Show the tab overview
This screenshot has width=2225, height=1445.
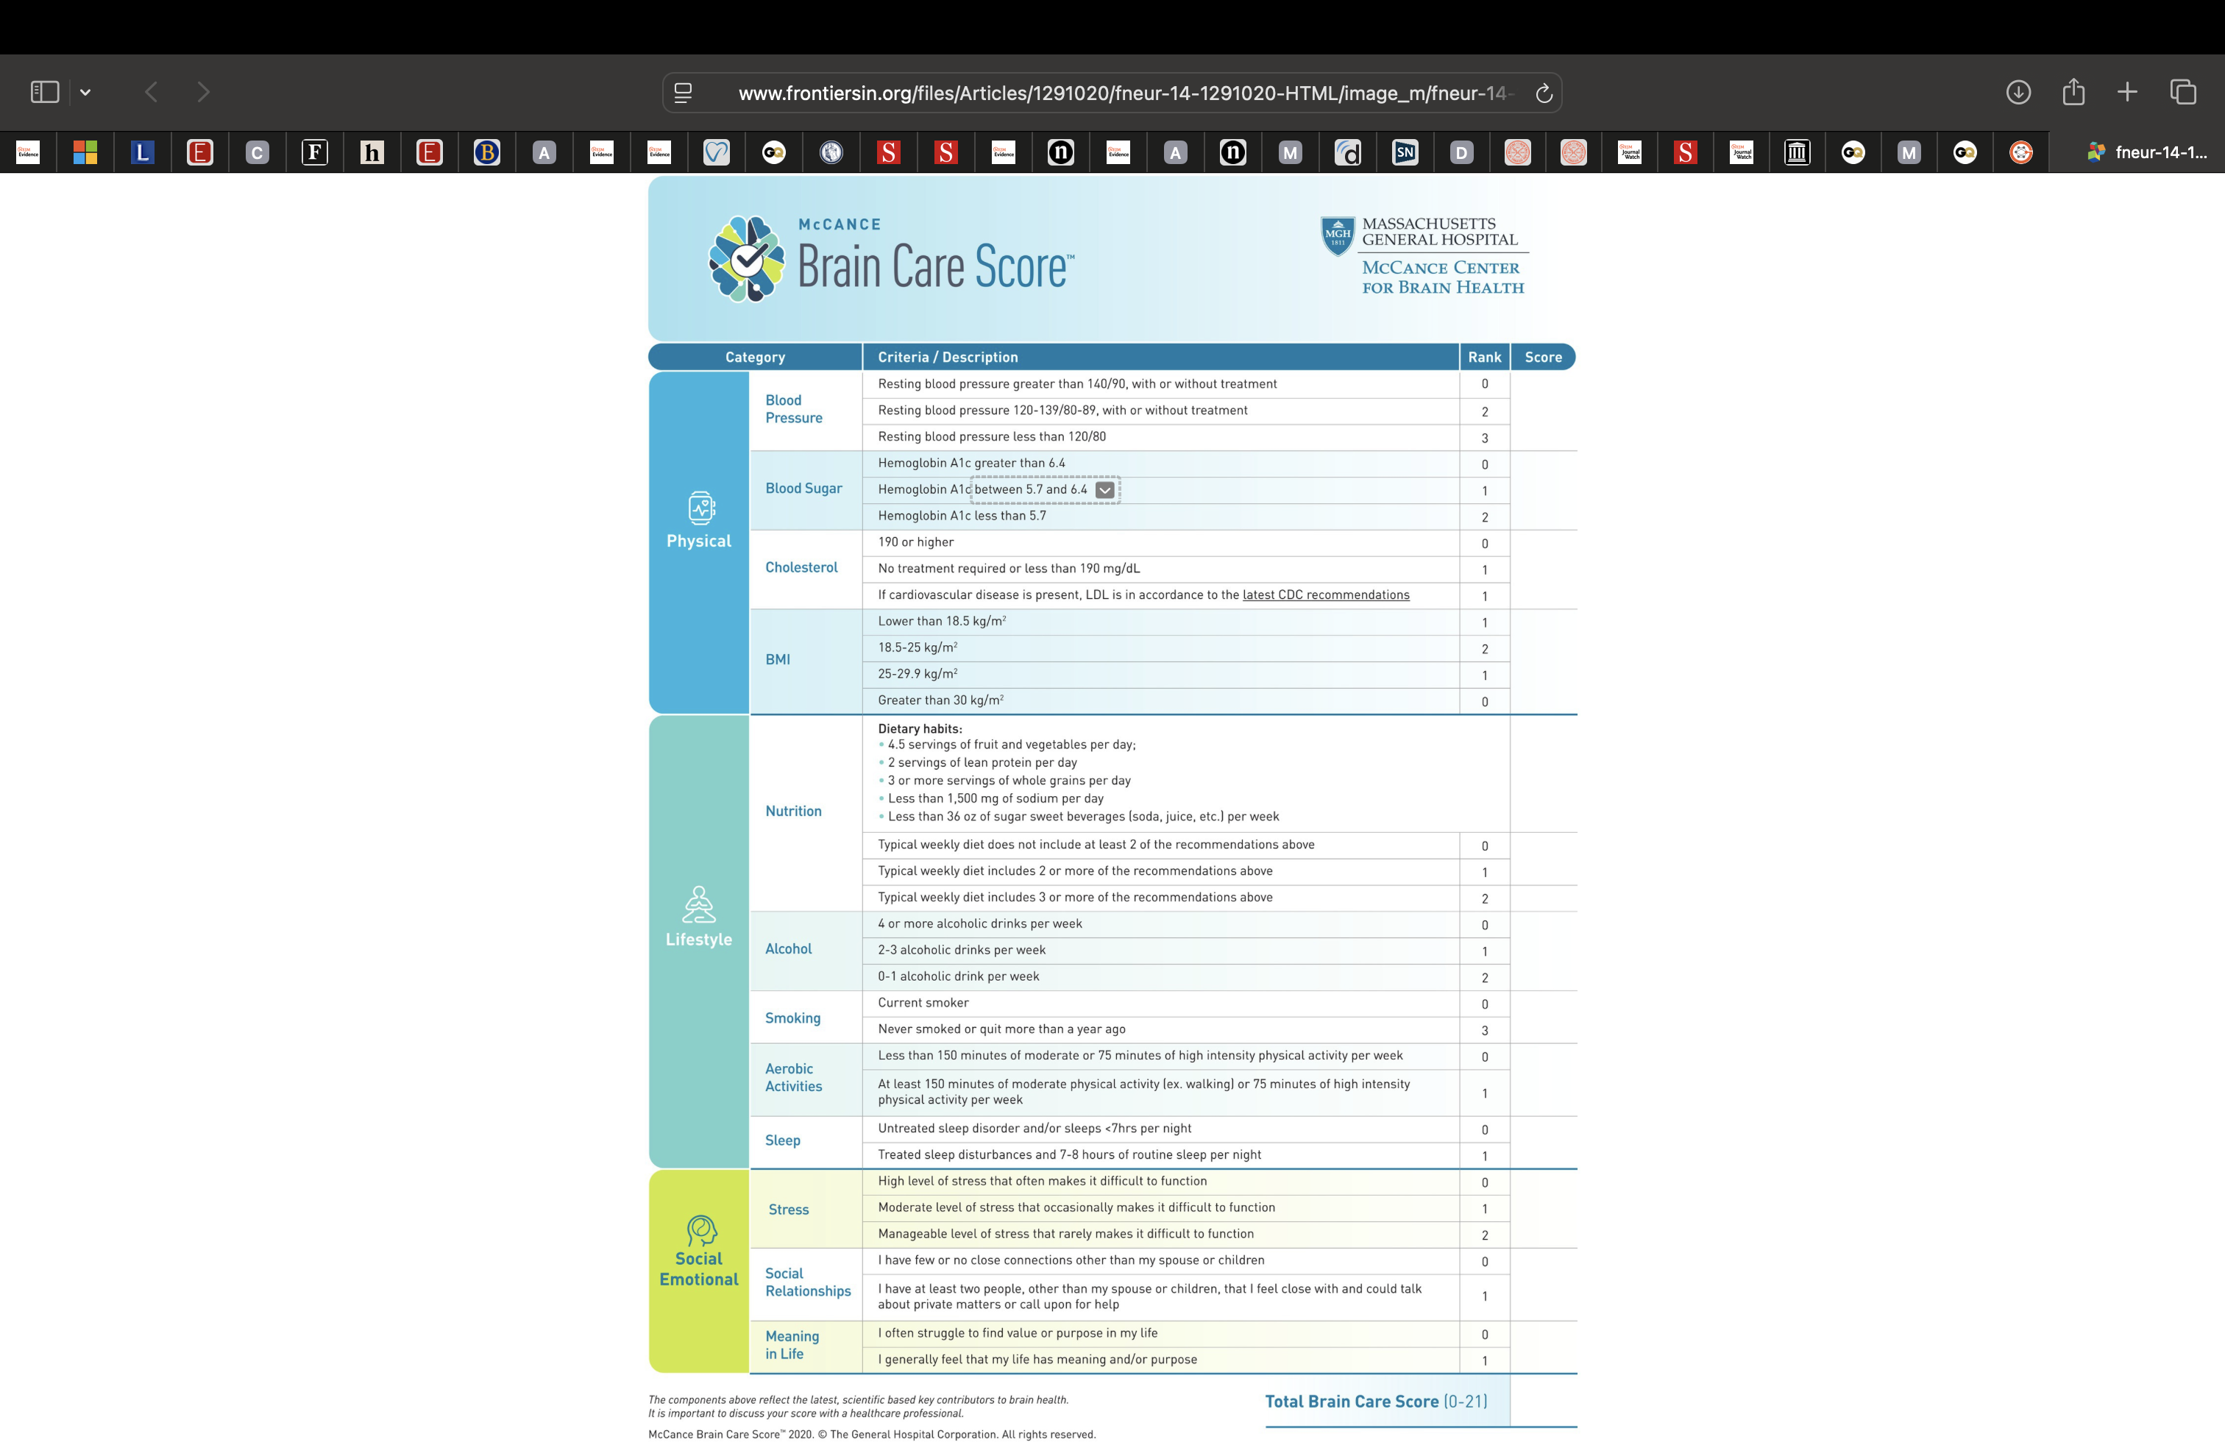(2182, 91)
